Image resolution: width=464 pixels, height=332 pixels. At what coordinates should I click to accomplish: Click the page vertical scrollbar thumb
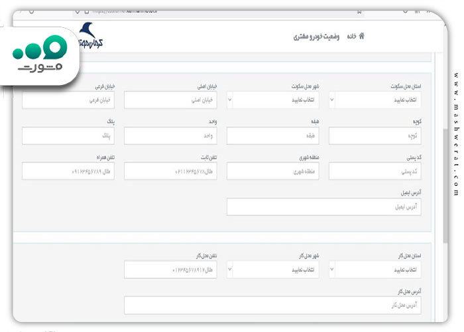pos(445,186)
